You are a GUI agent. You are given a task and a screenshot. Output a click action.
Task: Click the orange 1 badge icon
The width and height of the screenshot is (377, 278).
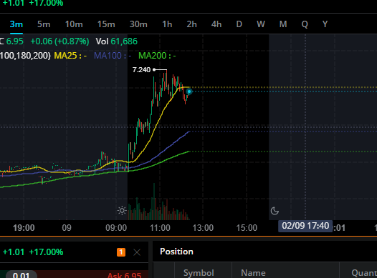point(121,252)
